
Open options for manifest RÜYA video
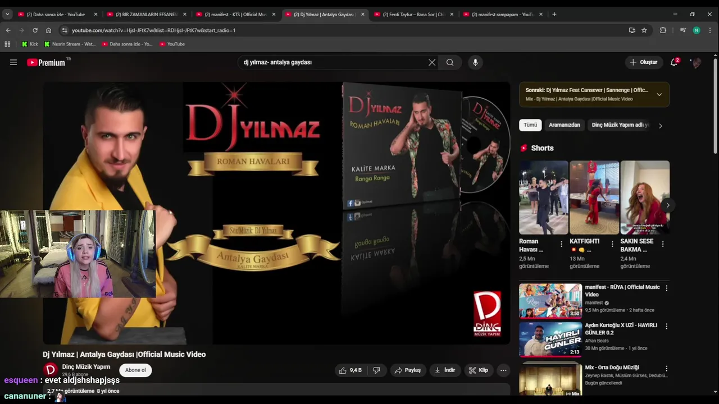(667, 288)
